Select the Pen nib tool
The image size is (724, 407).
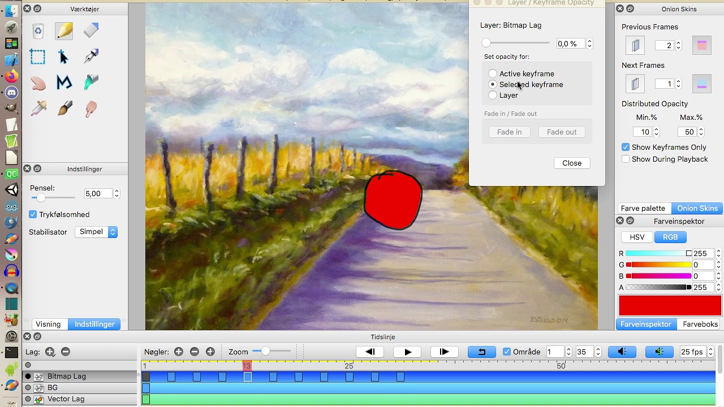pos(90,57)
